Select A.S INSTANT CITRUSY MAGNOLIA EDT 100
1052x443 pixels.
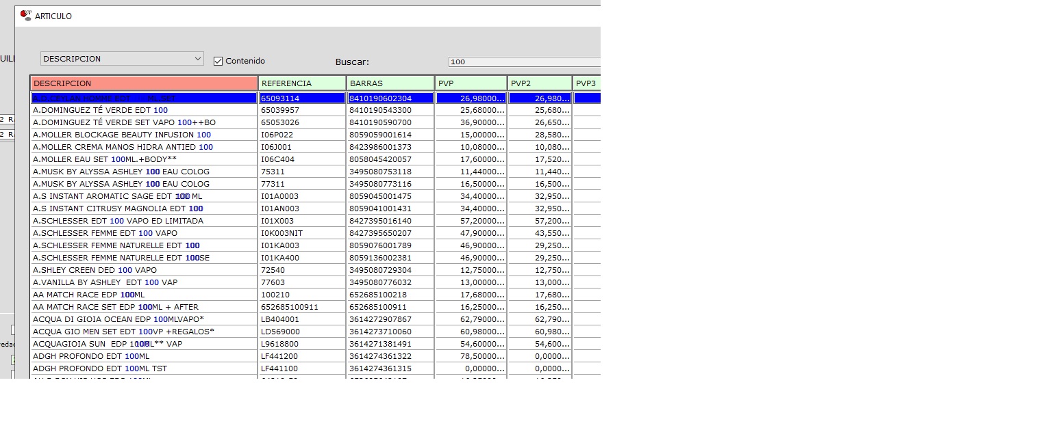pos(118,209)
